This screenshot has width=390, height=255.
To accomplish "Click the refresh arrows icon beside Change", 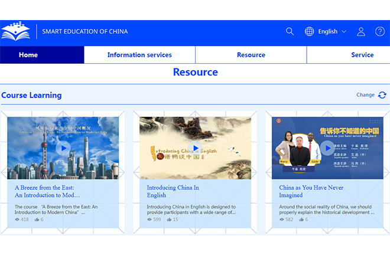I will pos(382,95).
